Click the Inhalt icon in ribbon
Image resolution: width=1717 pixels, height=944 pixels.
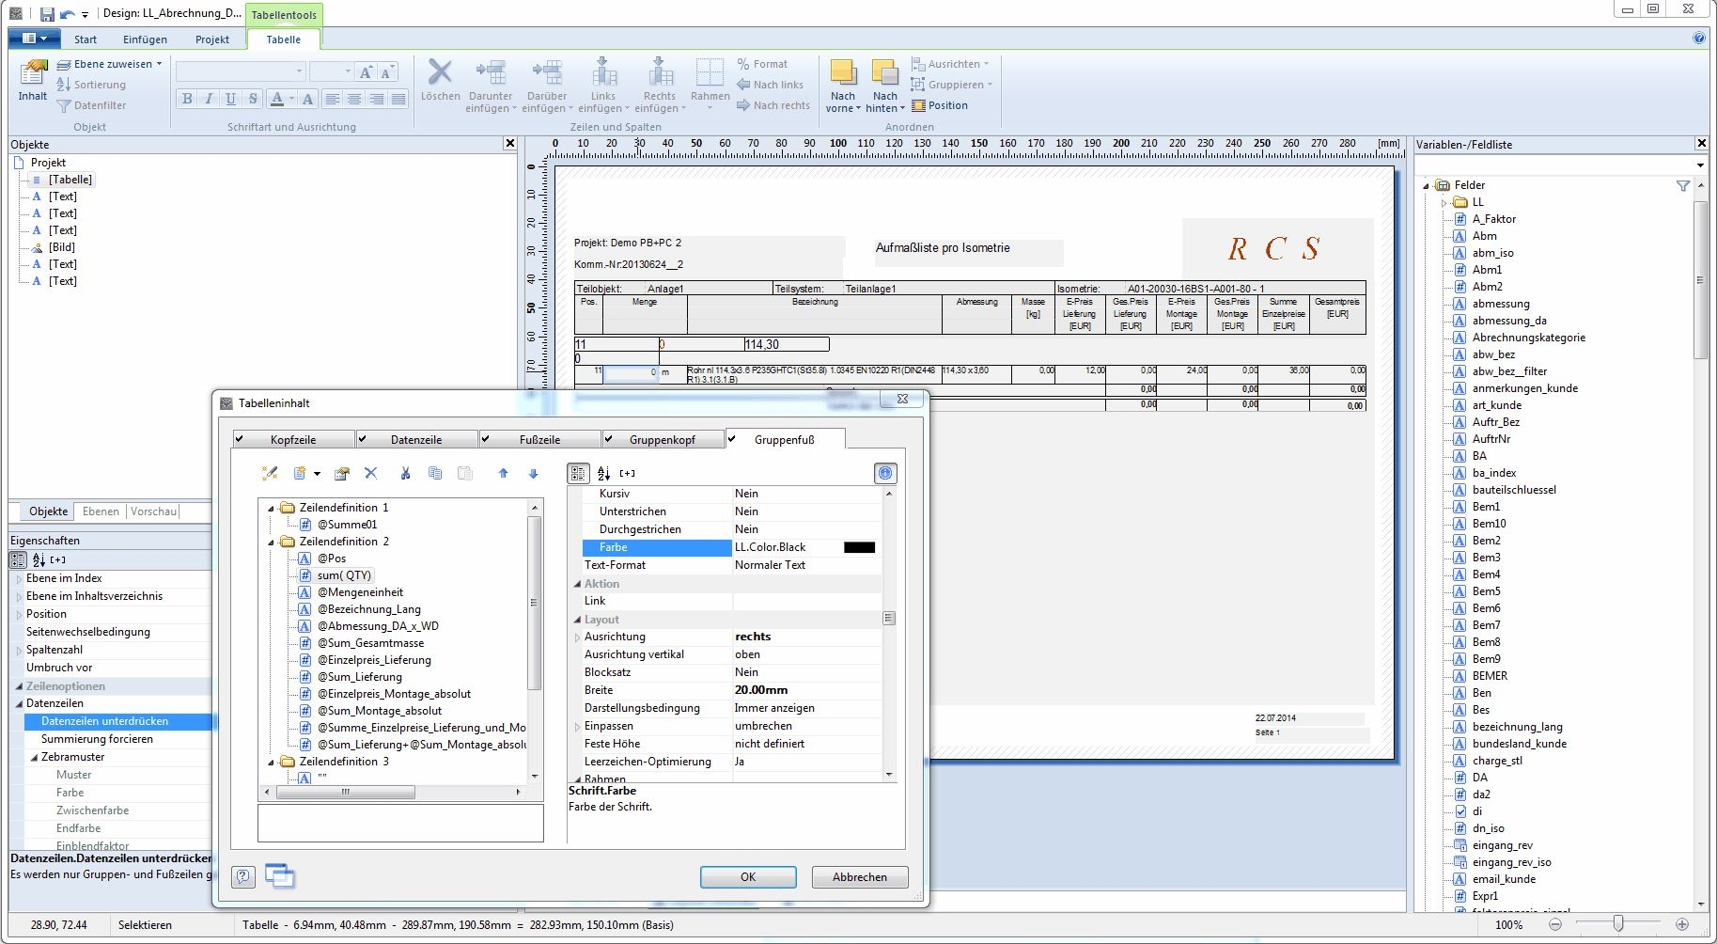(33, 73)
